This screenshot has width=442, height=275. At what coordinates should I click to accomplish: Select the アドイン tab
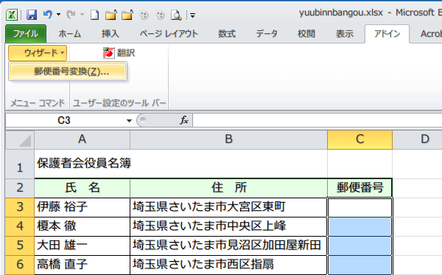(387, 34)
